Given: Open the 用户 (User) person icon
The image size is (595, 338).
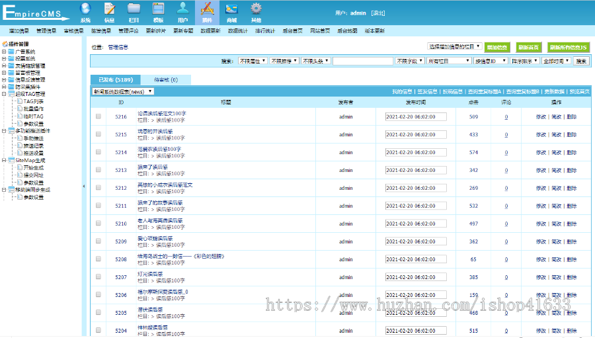Looking at the screenshot, I should tap(182, 9).
